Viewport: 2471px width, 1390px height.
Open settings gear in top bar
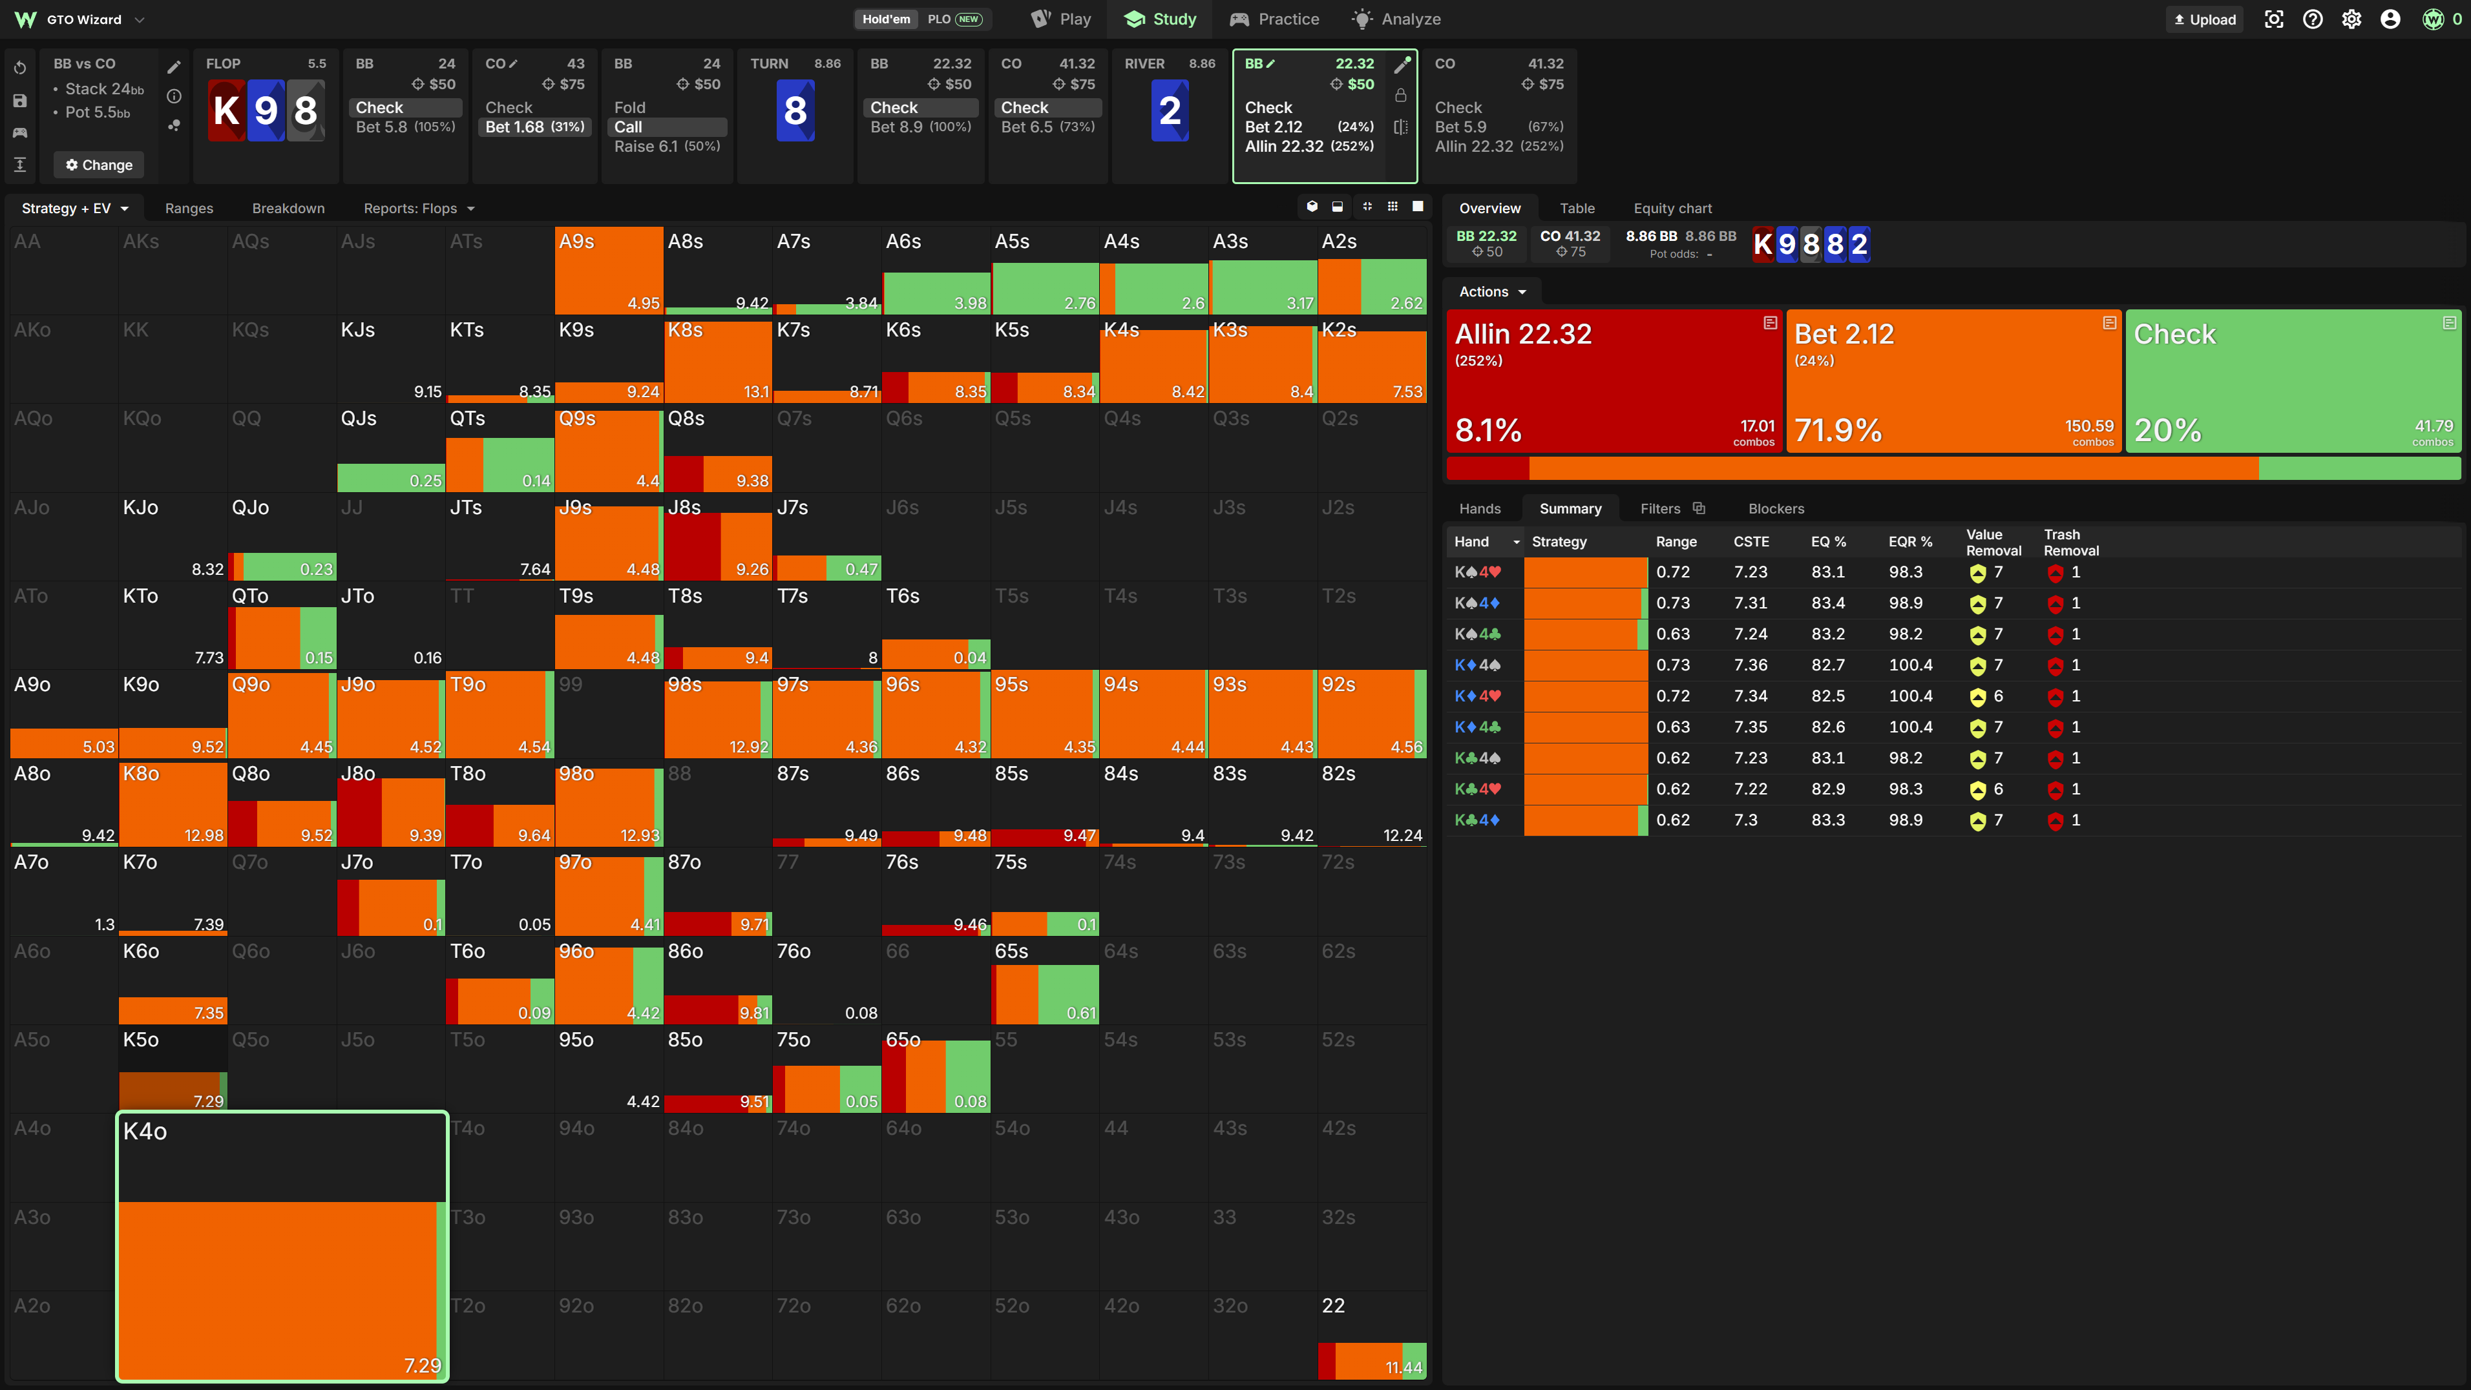tap(2351, 19)
